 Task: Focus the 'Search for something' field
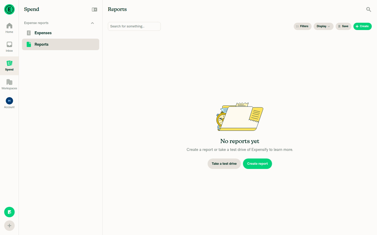(134, 26)
